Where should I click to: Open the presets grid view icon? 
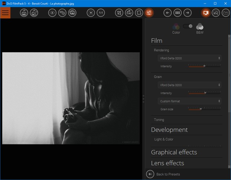[x=177, y=13]
